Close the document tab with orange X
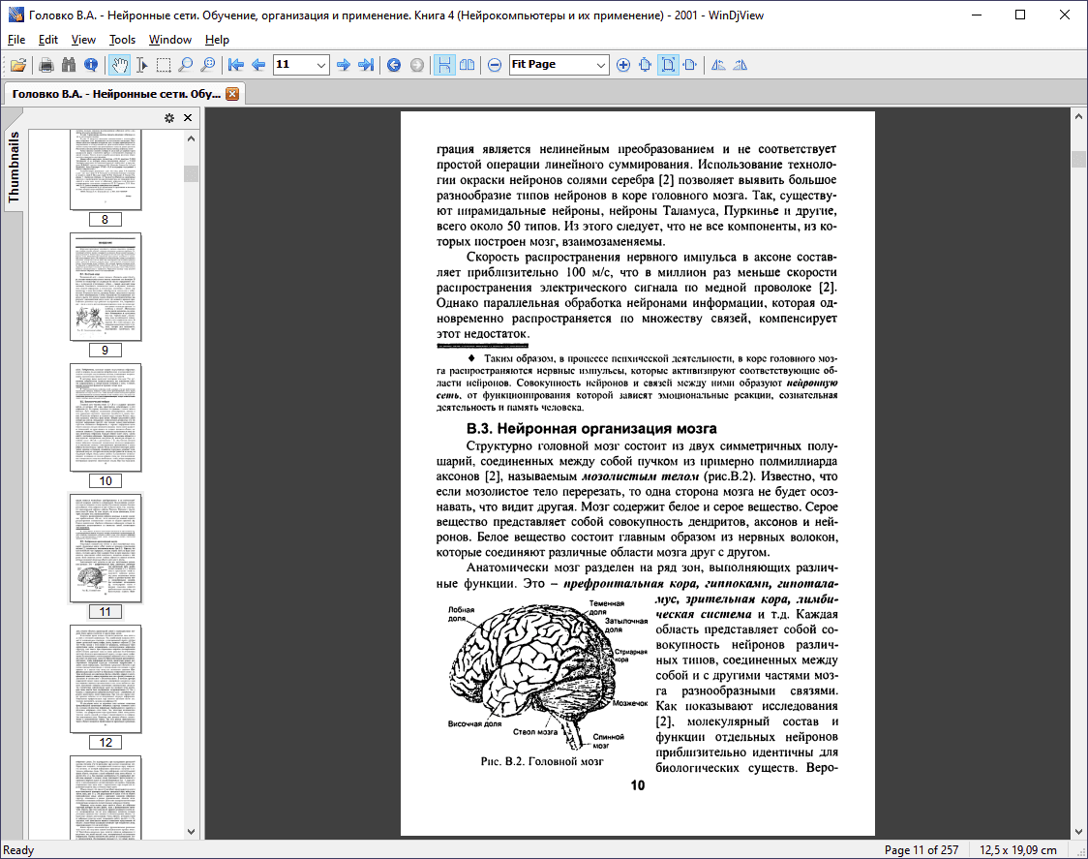This screenshot has width=1088, height=859. pyautogui.click(x=232, y=94)
